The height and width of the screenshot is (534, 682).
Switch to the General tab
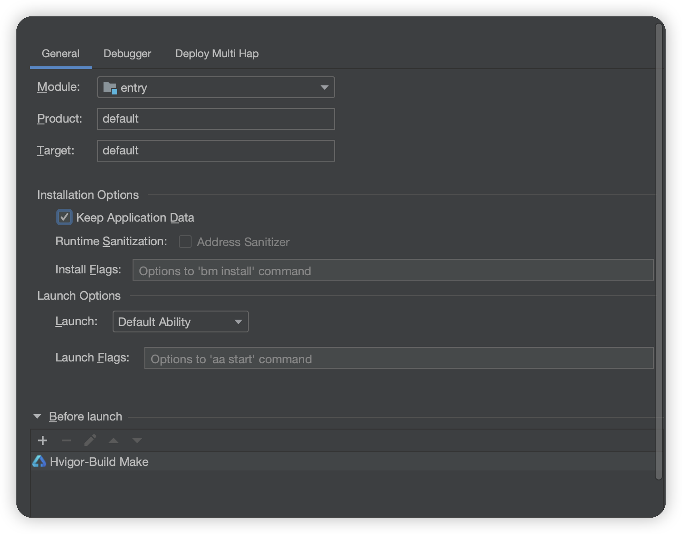coord(60,54)
